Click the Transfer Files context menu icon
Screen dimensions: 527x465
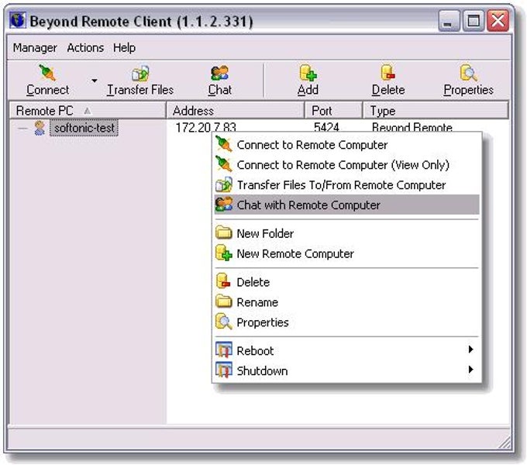224,184
